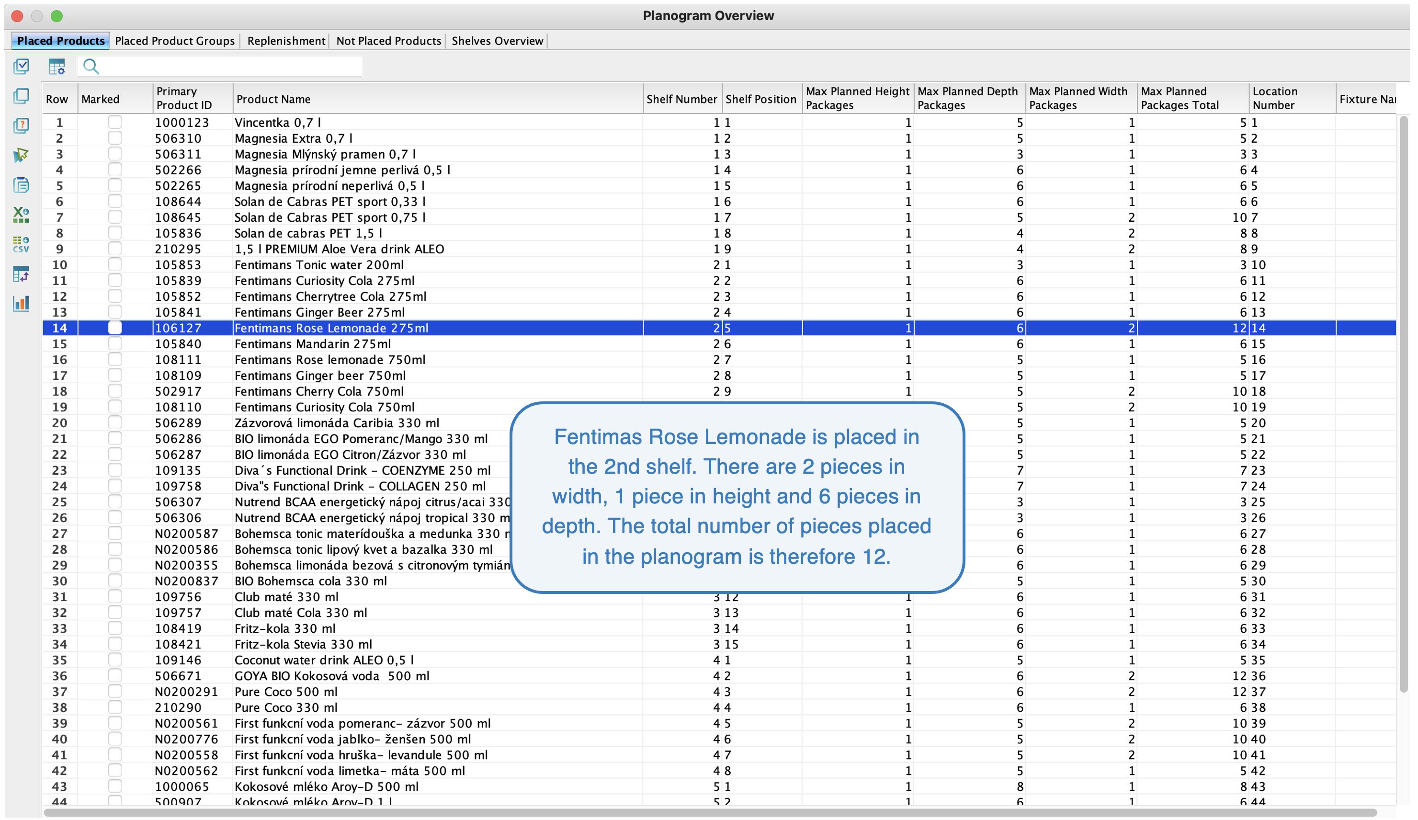The width and height of the screenshot is (1418, 820).
Task: Mark checkbox for Vincentka 0,7 l
Action: [115, 122]
